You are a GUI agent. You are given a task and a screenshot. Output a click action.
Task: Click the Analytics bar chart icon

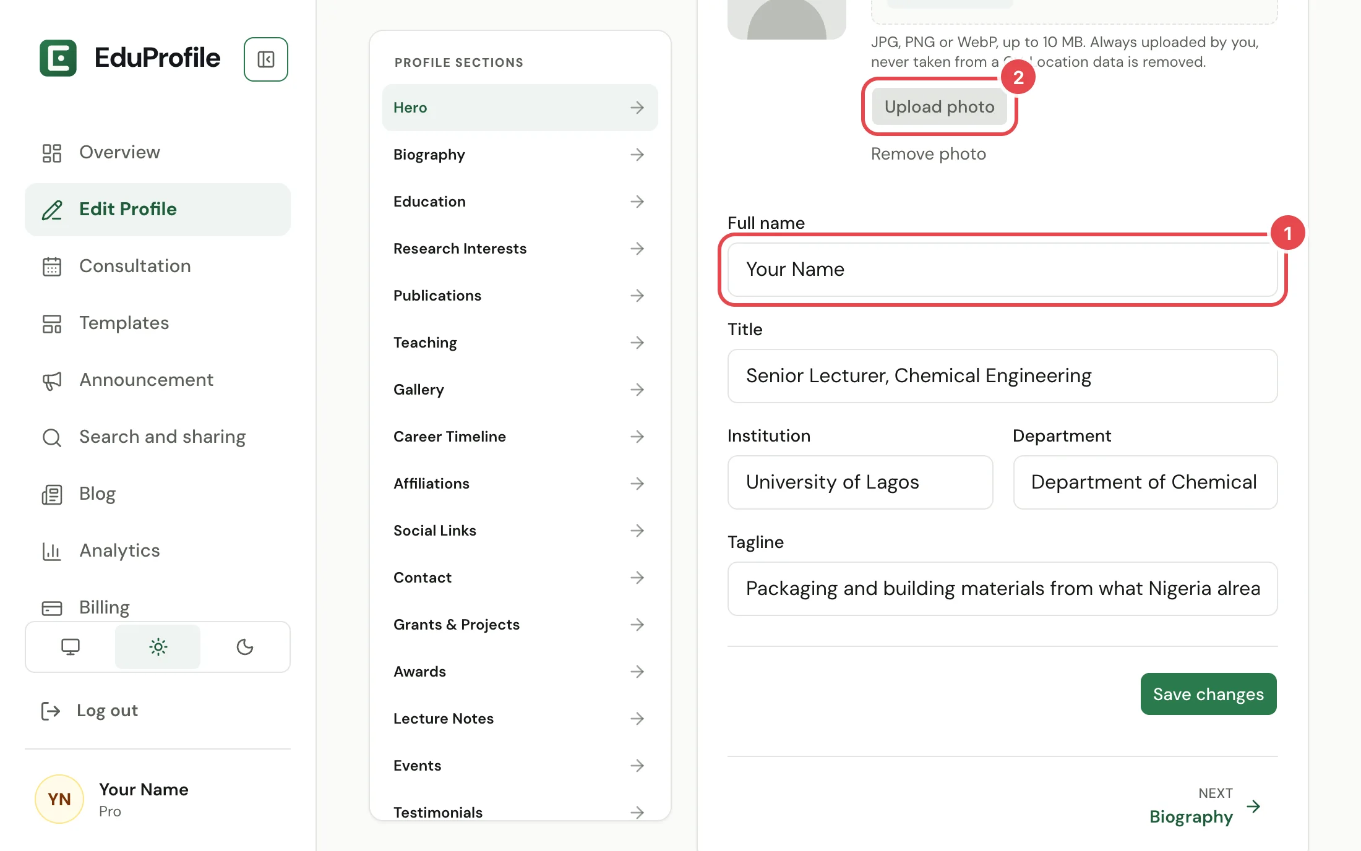point(52,551)
